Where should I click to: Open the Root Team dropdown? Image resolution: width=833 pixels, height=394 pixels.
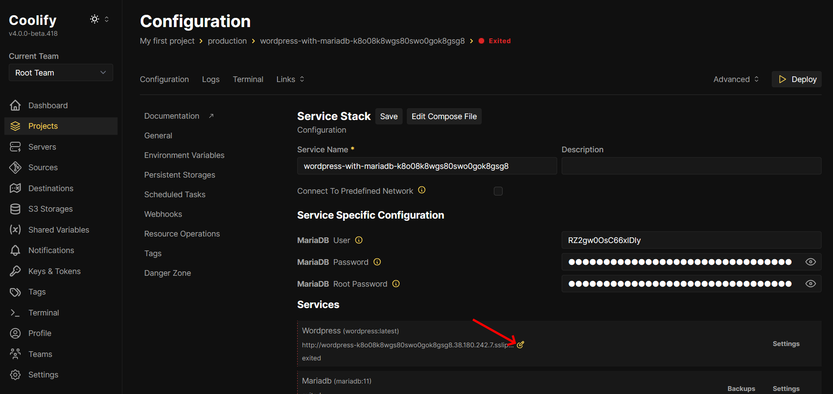click(61, 72)
